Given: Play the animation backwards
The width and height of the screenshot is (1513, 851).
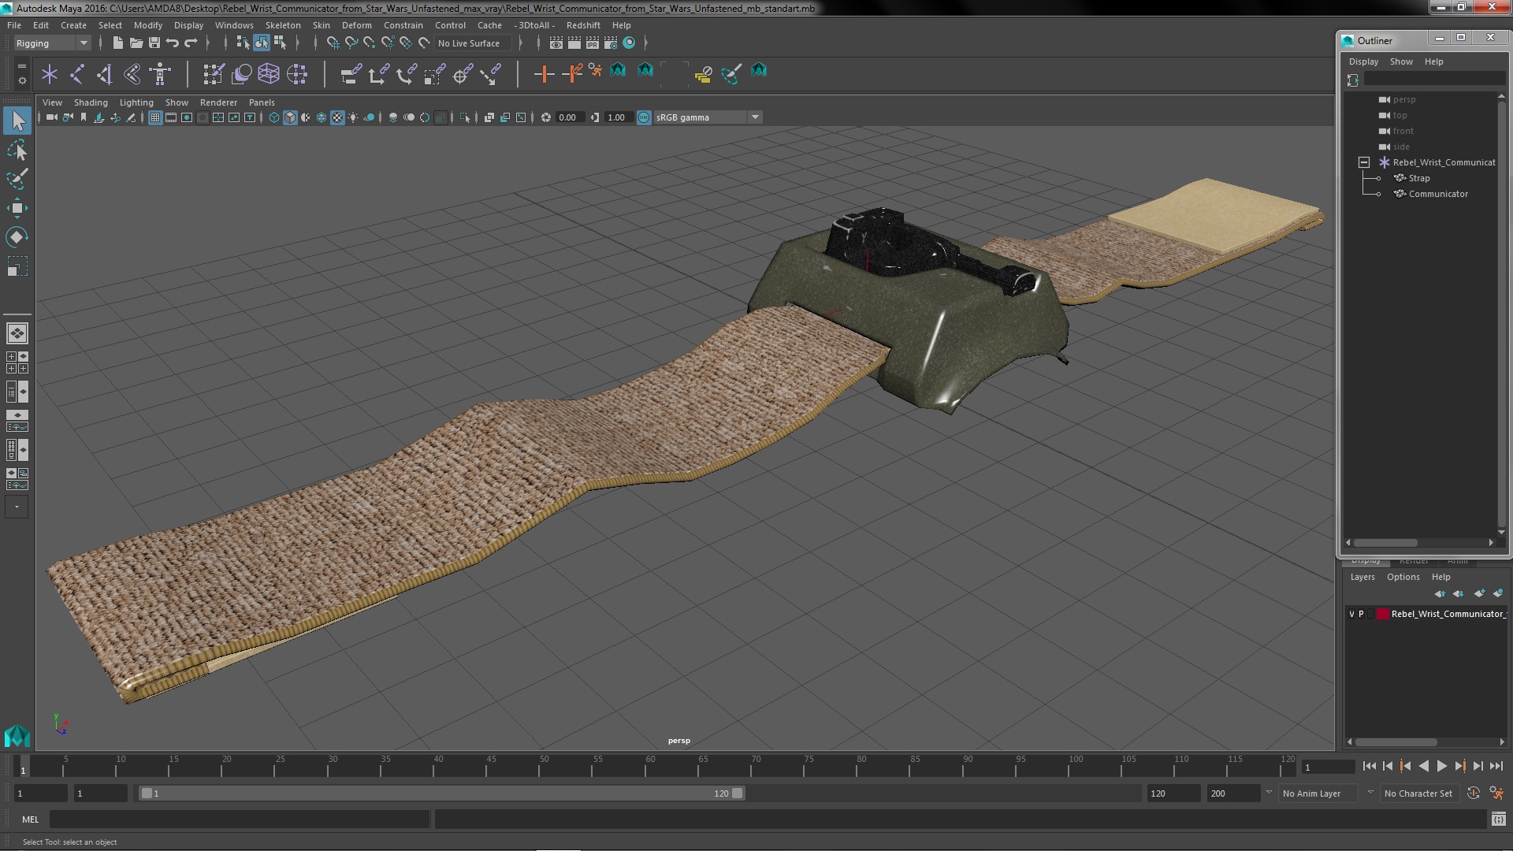Looking at the screenshot, I should (1423, 766).
